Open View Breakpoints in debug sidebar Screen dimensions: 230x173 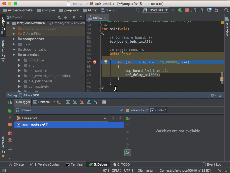tap(10, 133)
